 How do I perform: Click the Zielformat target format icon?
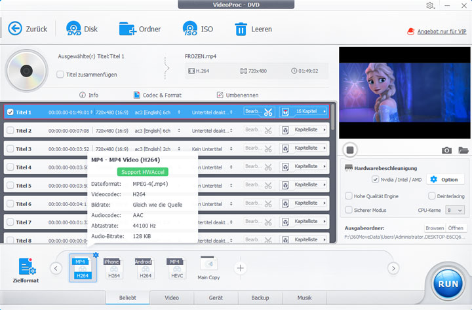[27, 266]
